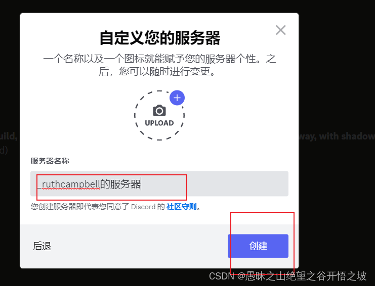This screenshot has width=375, height=286.
Task: Click the camera icon in upload circle
Action: click(x=159, y=111)
